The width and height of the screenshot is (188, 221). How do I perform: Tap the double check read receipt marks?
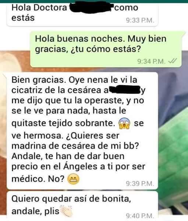(173, 61)
